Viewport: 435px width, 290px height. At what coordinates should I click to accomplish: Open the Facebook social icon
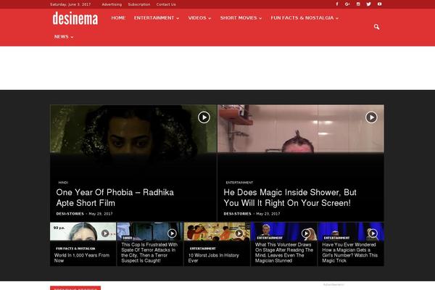point(337,4)
